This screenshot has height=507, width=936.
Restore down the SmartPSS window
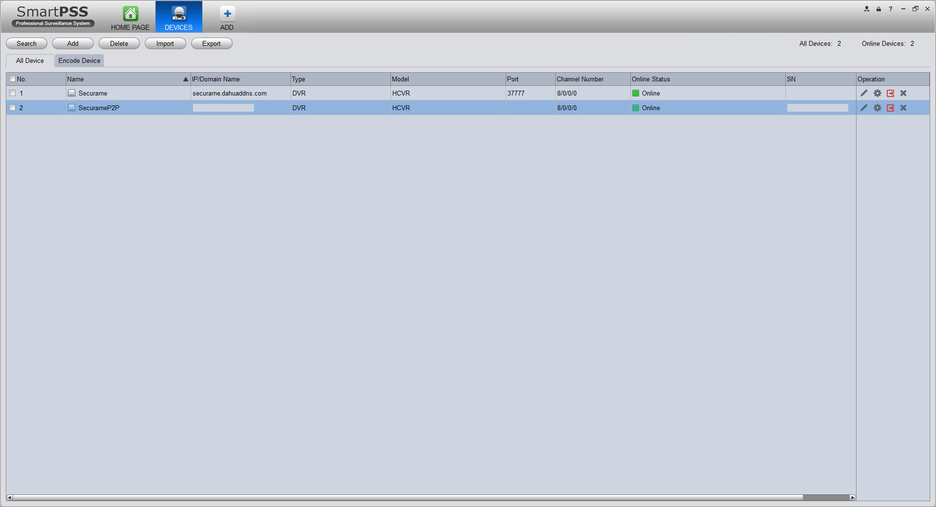pyautogui.click(x=916, y=9)
